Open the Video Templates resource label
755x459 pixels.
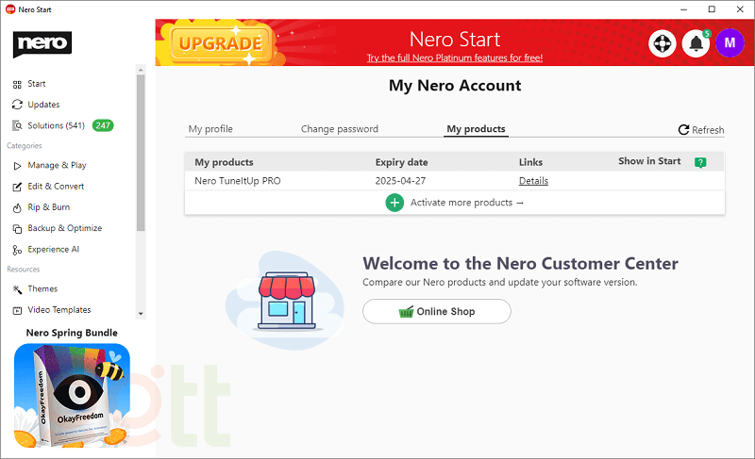(x=59, y=310)
